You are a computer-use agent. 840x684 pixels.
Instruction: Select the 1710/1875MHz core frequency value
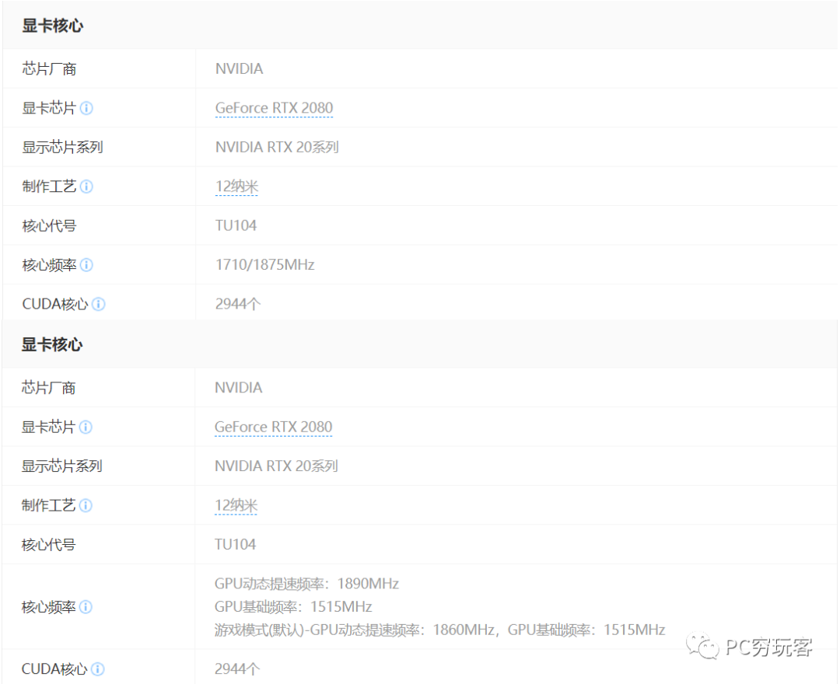coord(264,265)
